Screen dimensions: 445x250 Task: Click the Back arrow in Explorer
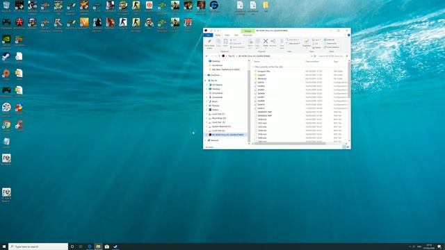[207, 56]
